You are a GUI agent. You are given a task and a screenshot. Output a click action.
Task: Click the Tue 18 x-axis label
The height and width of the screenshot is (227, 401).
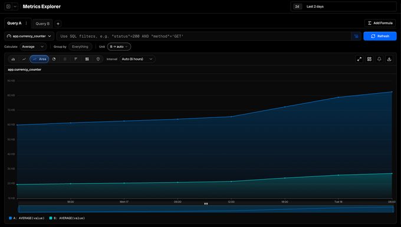pos(338,202)
